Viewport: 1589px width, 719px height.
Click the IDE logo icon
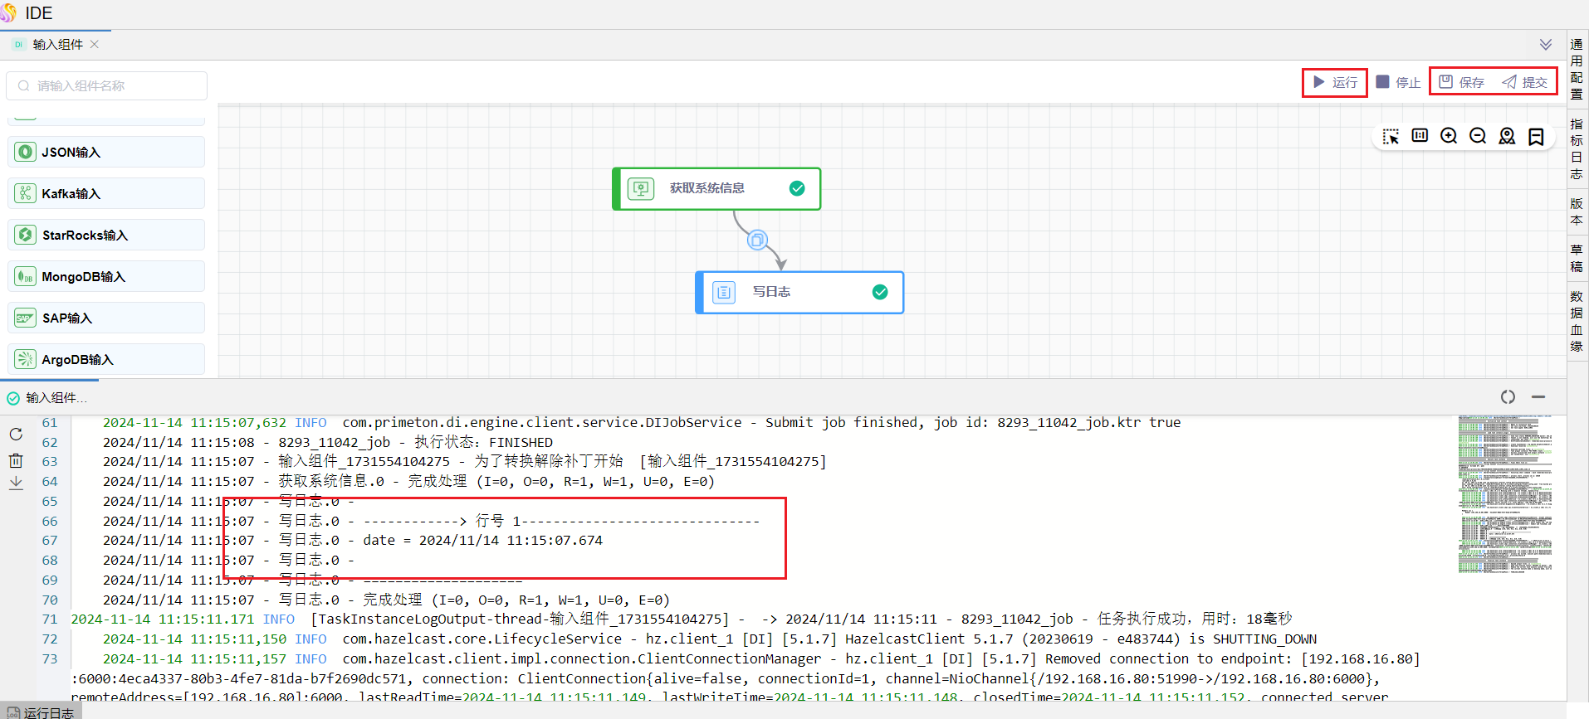(x=8, y=13)
